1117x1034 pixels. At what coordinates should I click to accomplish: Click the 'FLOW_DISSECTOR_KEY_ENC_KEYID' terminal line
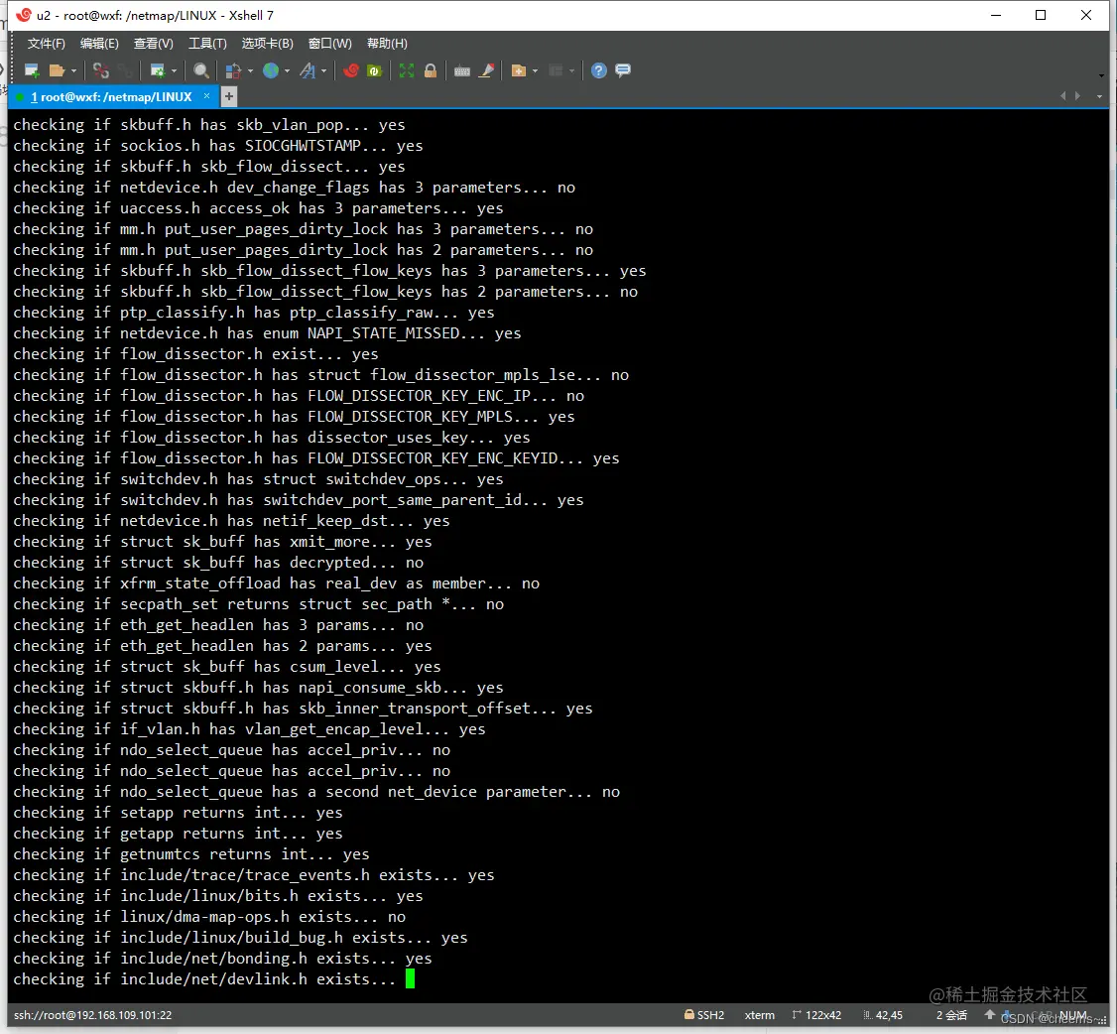click(x=316, y=458)
